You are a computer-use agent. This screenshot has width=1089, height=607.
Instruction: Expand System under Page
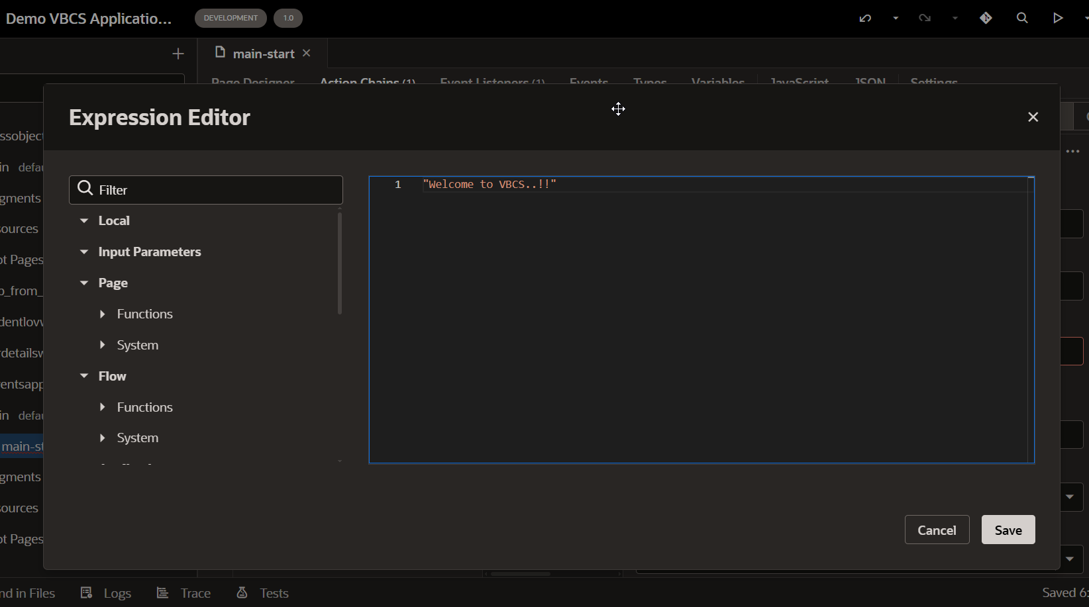103,345
